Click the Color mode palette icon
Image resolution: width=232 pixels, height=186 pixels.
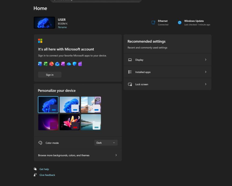pos(40,143)
